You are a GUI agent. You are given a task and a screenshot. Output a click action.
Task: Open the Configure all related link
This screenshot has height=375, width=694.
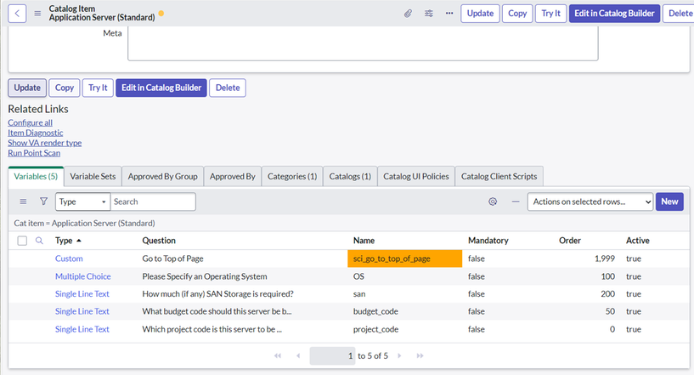30,122
